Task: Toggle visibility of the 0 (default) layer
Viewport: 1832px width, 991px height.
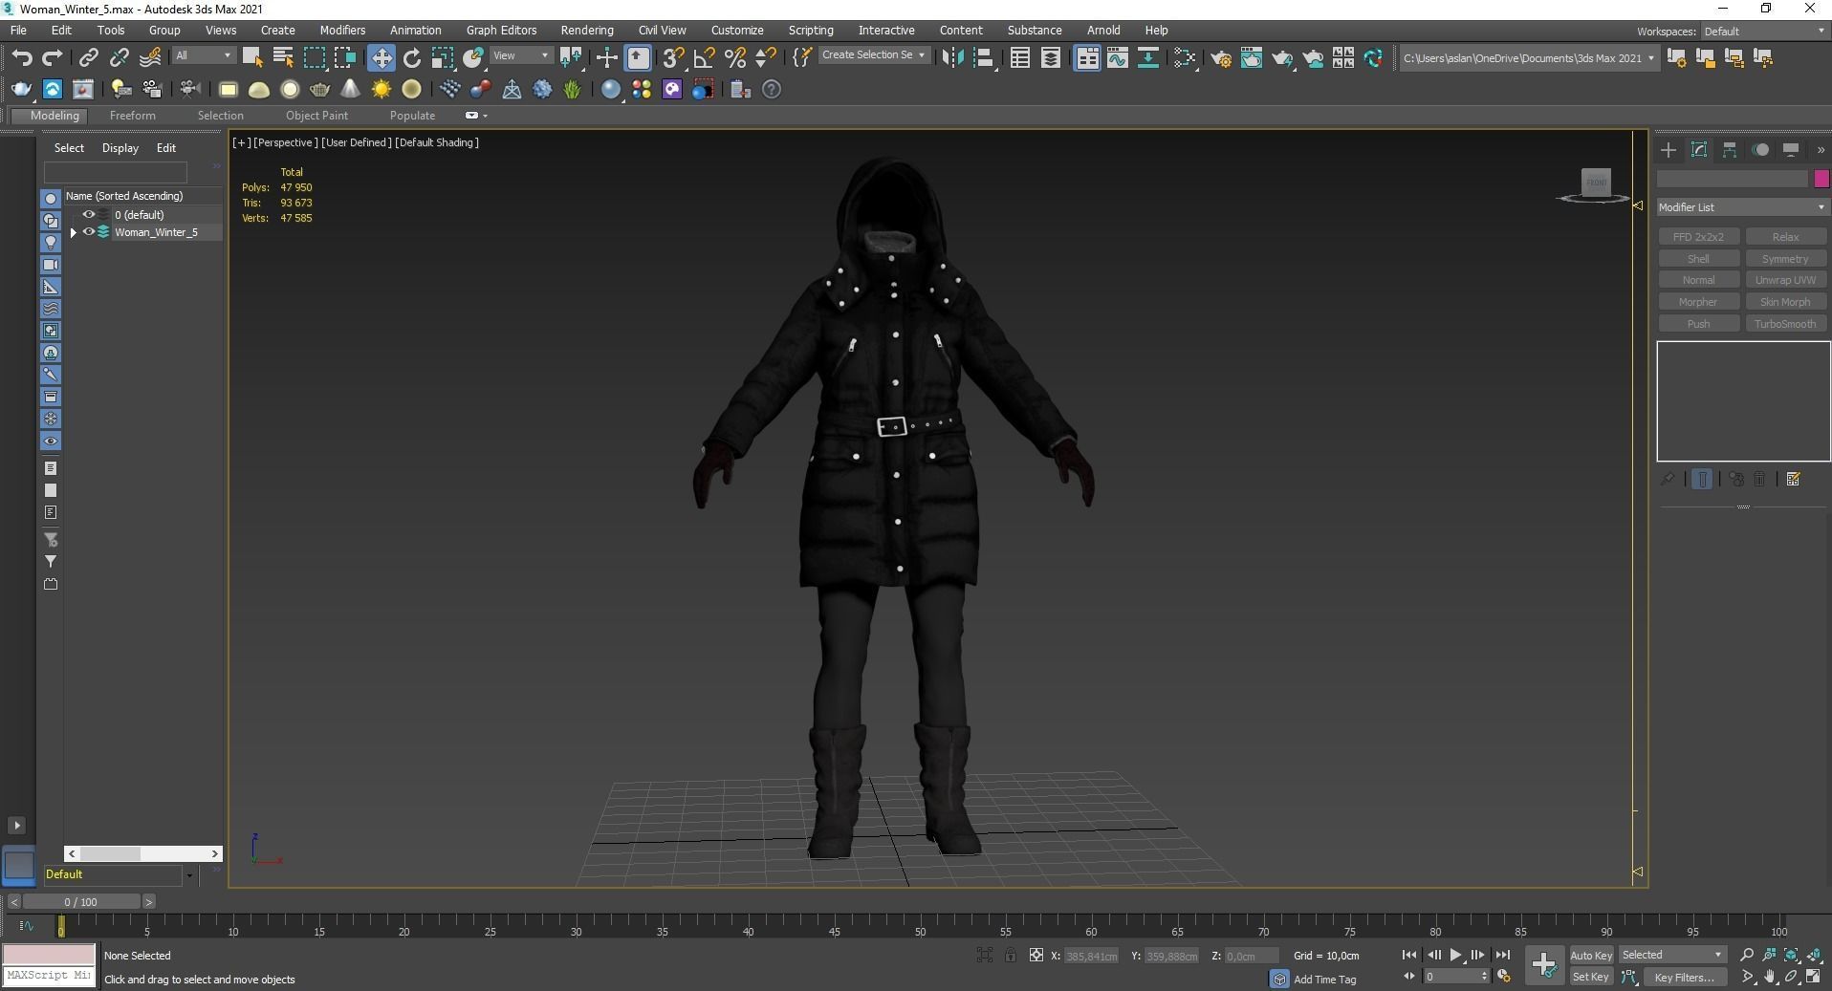Action: pos(89,215)
